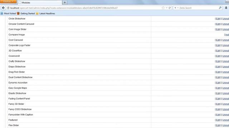Image resolution: width=229 pixels, height=128 pixels.
Task: Open the downloads arrow icon
Action: pyautogui.click(x=226, y=8)
